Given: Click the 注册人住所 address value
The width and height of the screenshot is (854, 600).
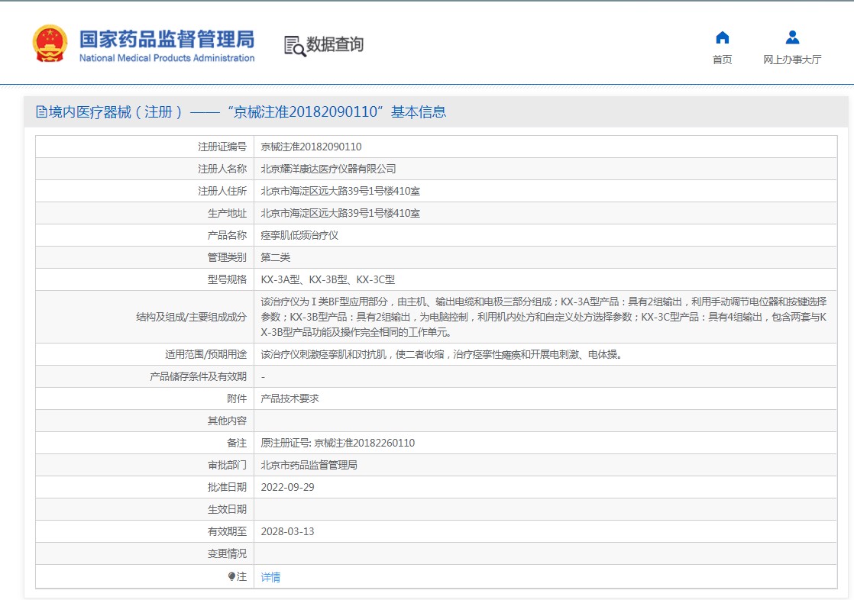Looking at the screenshot, I should point(341,191).
